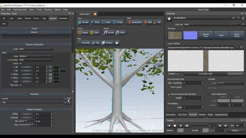Open the Add Geometry menu
Image resolution: width=246 pixels, height=138 pixels.
(x=20, y=10)
